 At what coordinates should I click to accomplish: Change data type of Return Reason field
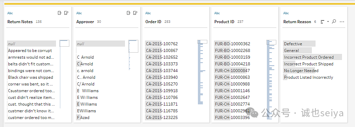pos(286,13)
